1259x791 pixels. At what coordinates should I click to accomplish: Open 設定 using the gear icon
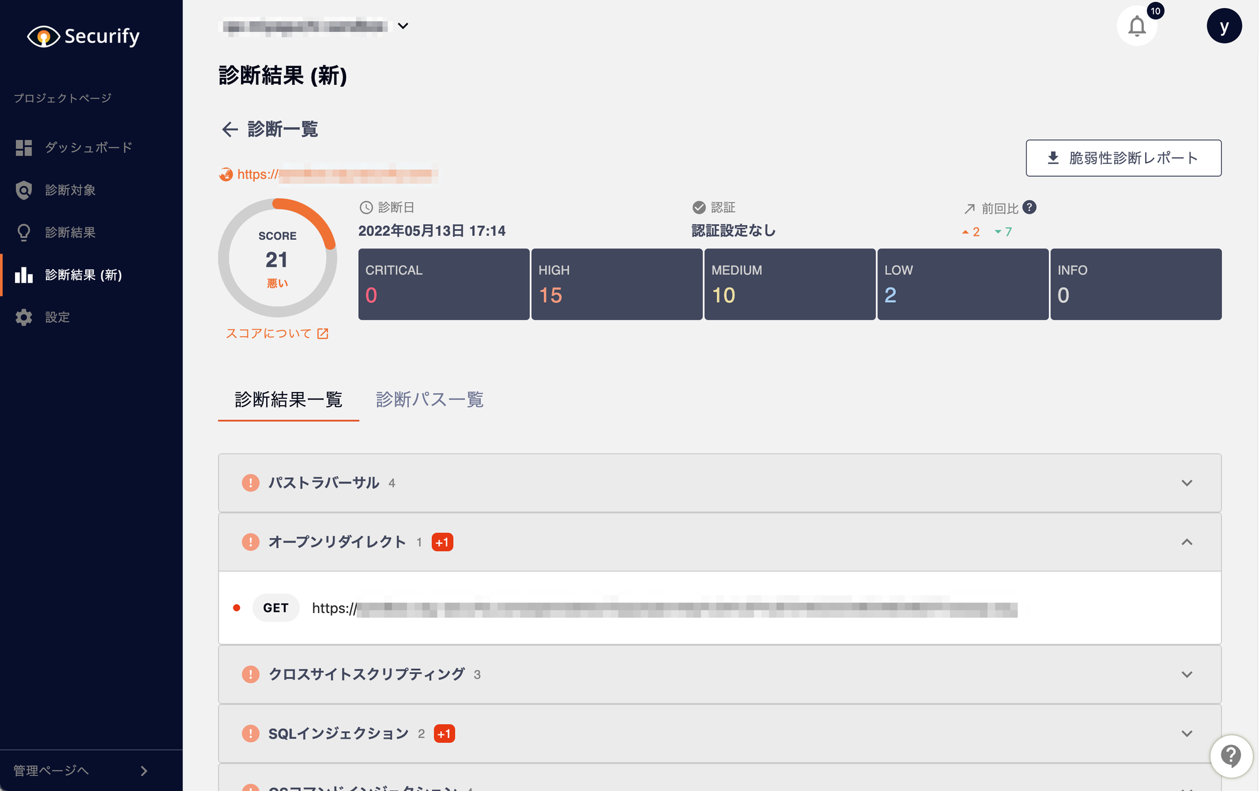pos(24,317)
